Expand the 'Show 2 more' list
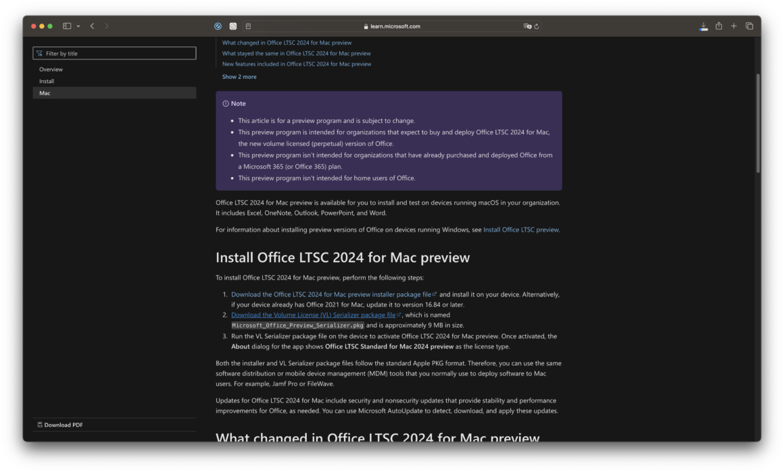 coord(239,77)
